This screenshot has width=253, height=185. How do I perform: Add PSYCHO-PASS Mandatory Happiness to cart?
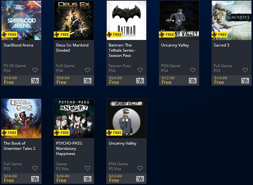tap(87, 179)
